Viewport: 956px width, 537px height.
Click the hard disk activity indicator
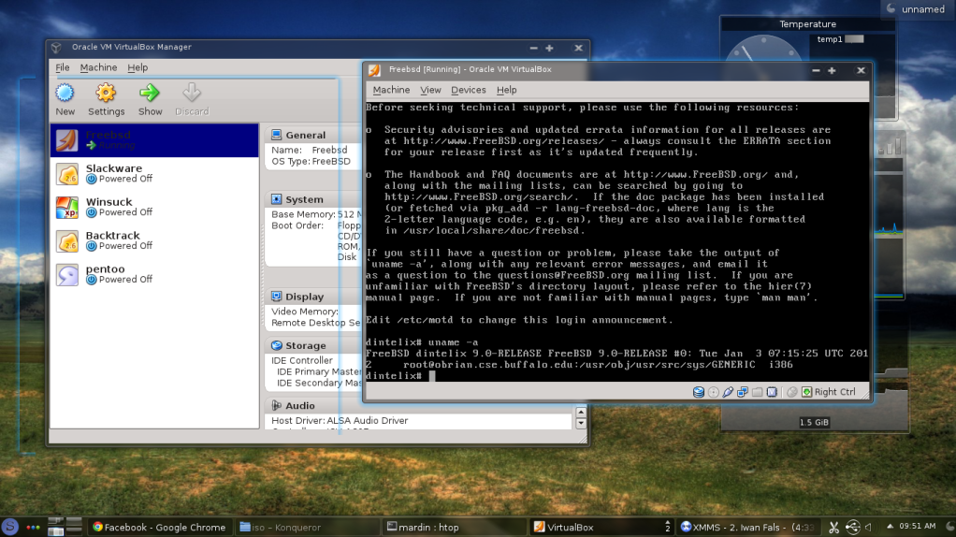point(699,392)
